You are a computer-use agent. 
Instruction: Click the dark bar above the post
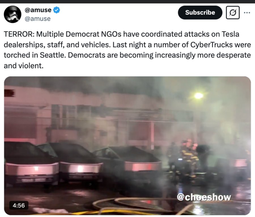point(127,1)
